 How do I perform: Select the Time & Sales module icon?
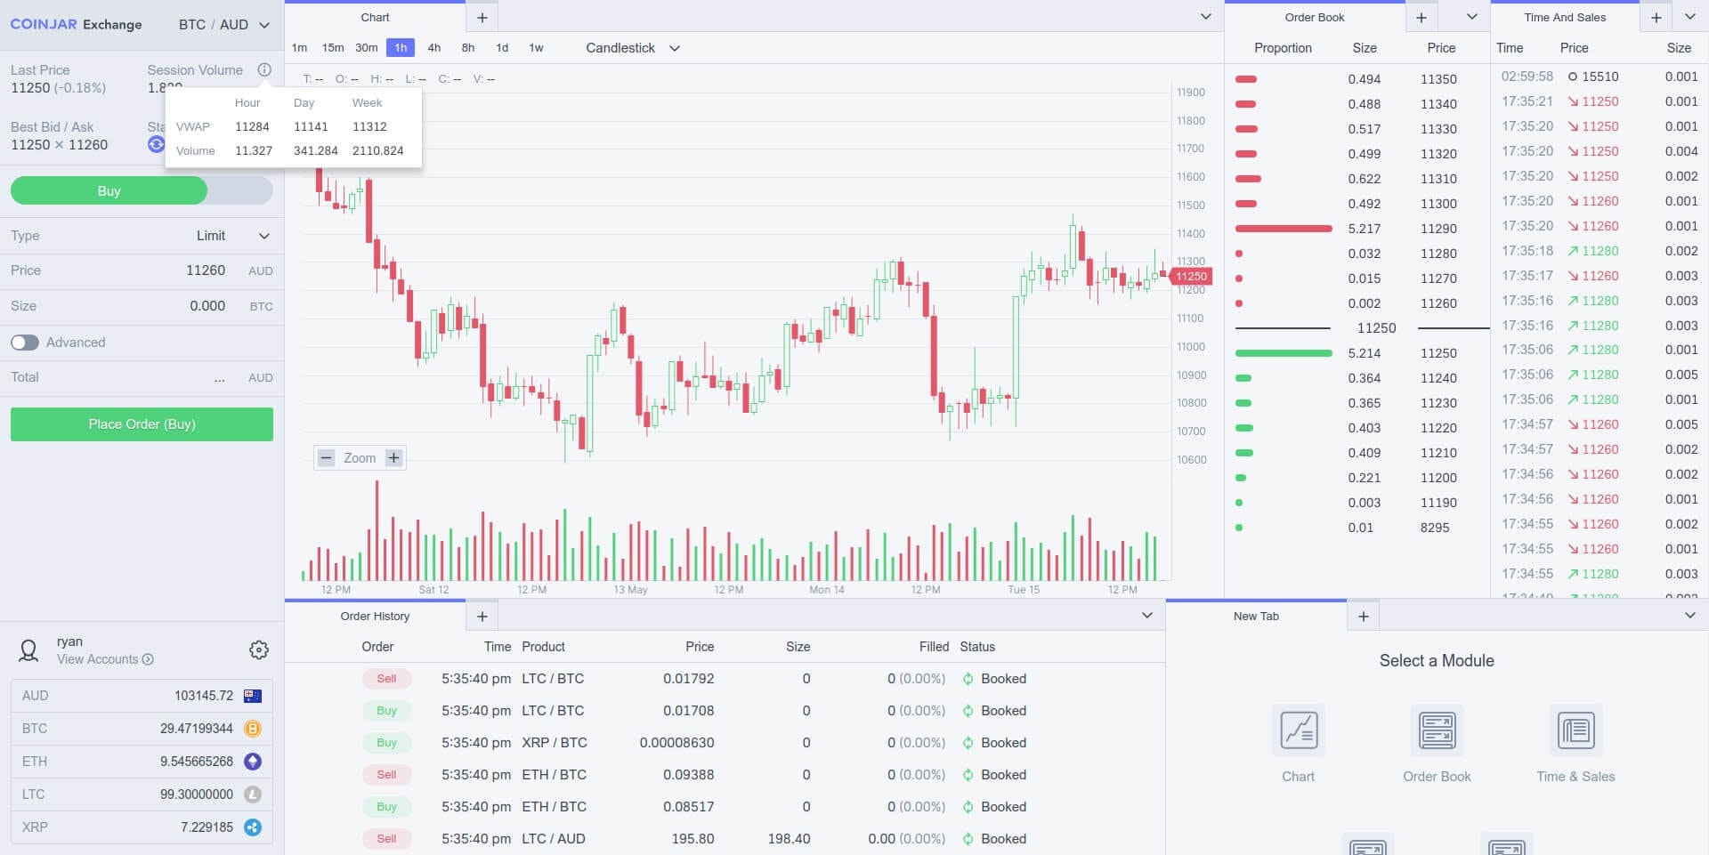click(x=1576, y=730)
